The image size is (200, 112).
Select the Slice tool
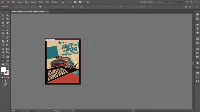[x=7, y=61]
